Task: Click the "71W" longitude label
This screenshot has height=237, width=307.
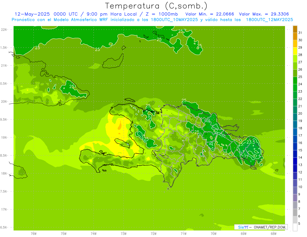Action: 183,234
